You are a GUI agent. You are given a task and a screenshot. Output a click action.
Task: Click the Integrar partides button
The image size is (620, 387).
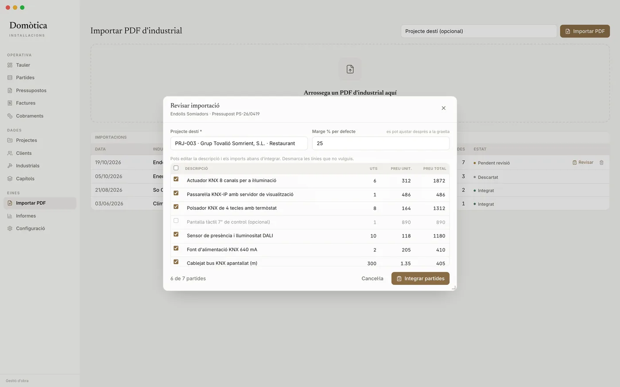[420, 279]
